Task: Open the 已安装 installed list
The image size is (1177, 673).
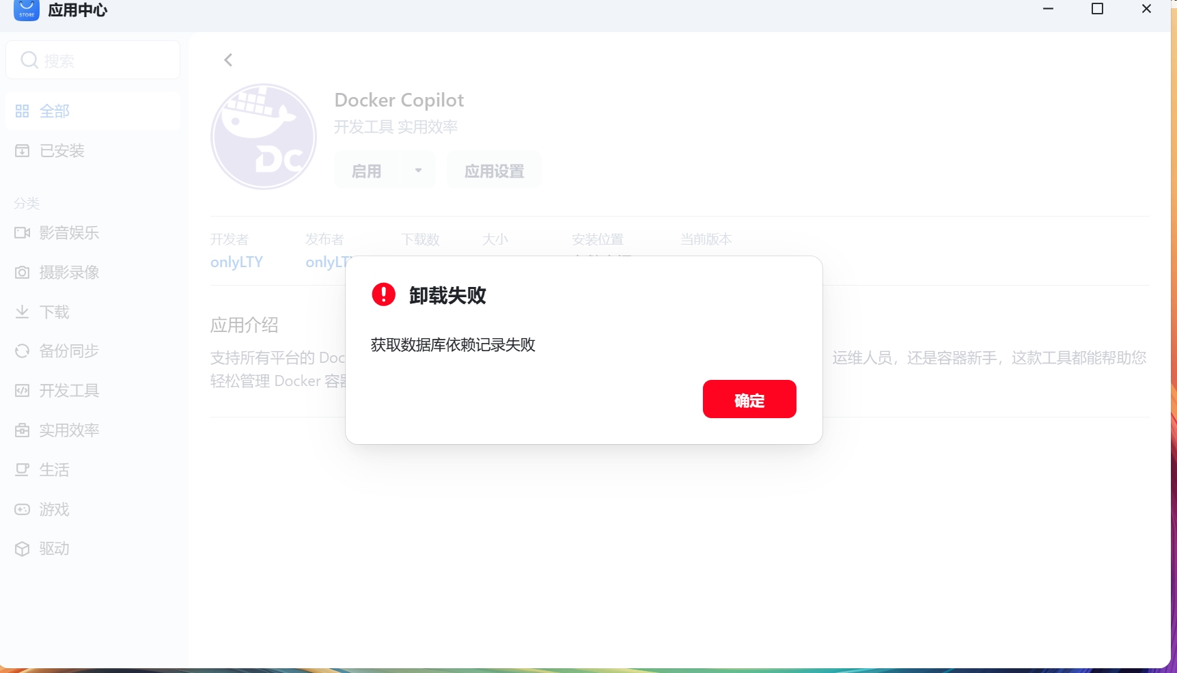Action: (93, 150)
